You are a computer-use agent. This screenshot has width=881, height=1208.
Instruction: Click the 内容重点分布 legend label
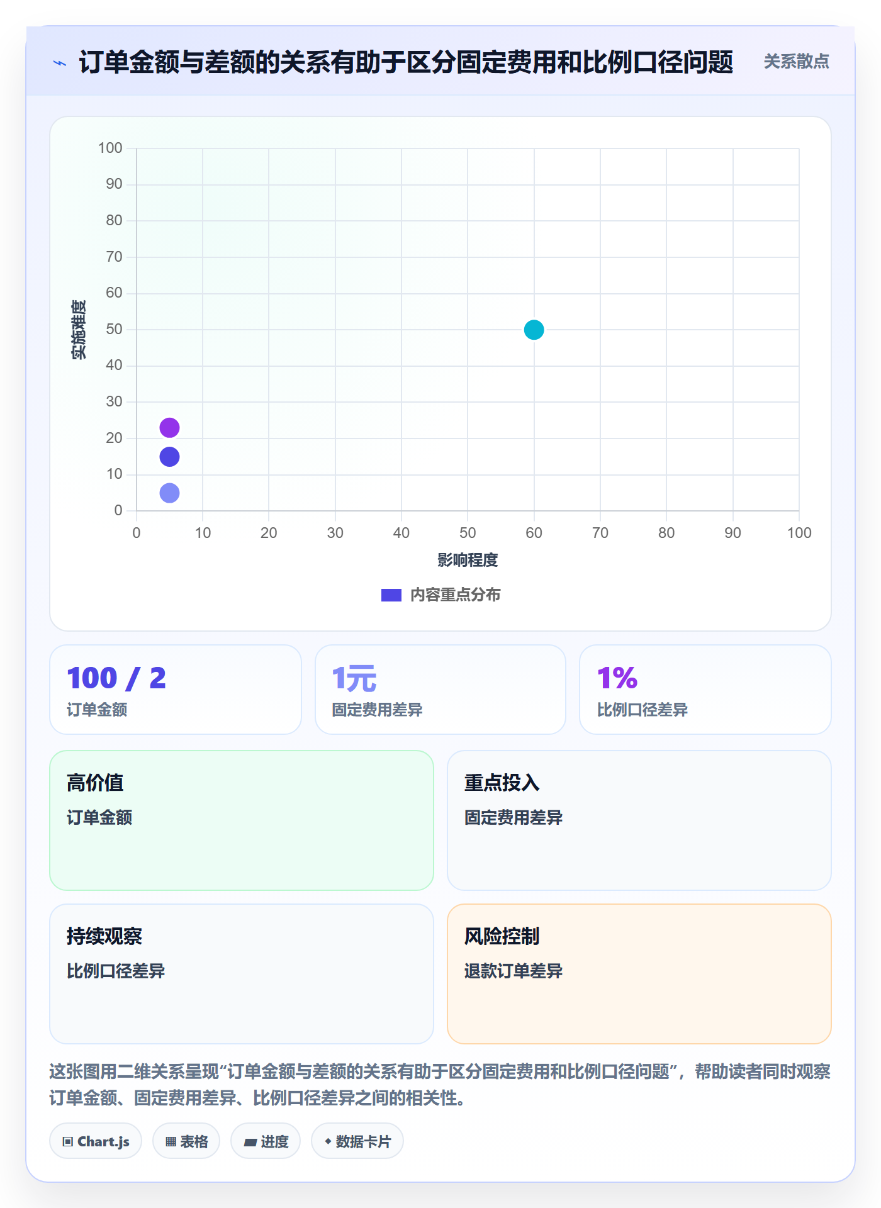(x=455, y=595)
